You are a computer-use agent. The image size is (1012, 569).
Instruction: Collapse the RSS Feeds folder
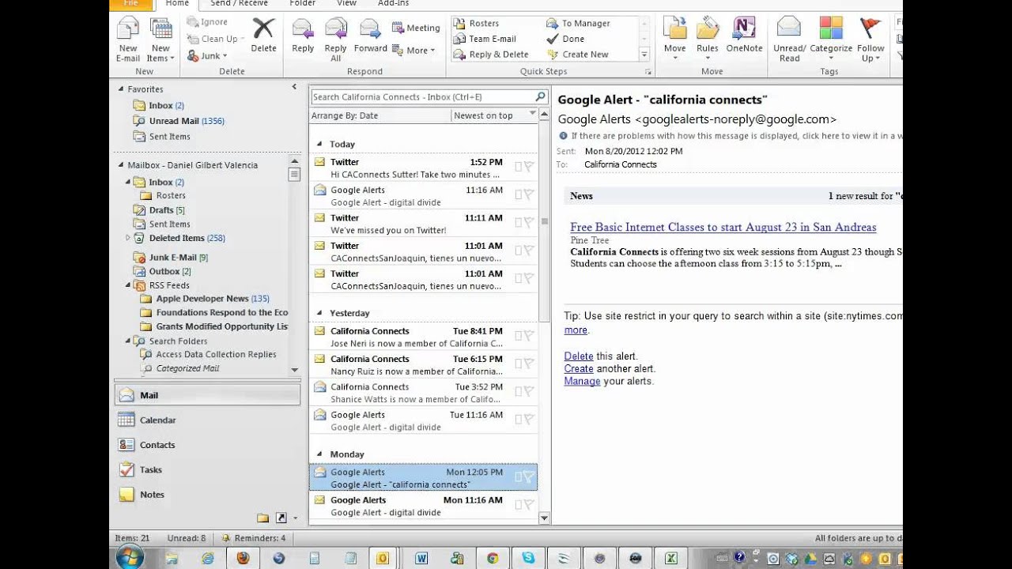tap(127, 285)
